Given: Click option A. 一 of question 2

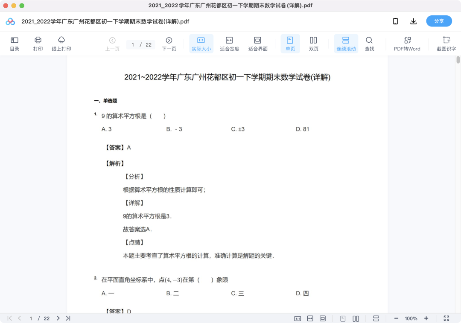Looking at the screenshot, I should (x=108, y=293).
